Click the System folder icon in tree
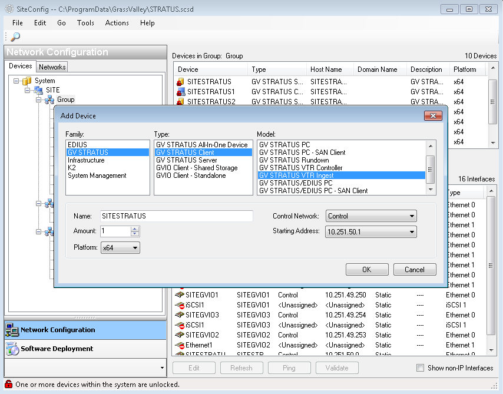Screen dimensions: 503x394 (x=27, y=81)
